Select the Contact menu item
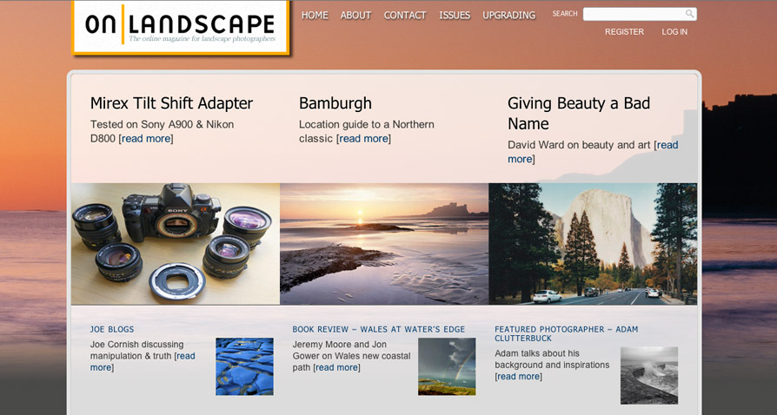The width and height of the screenshot is (777, 415). pos(405,16)
